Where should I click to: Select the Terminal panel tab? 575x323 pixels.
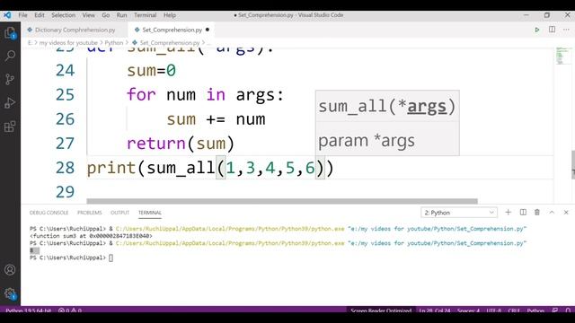pos(150,213)
